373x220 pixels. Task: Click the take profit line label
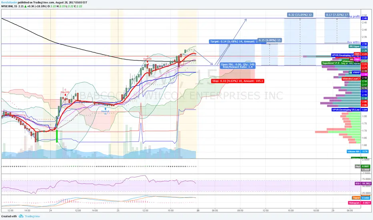click(x=353, y=16)
